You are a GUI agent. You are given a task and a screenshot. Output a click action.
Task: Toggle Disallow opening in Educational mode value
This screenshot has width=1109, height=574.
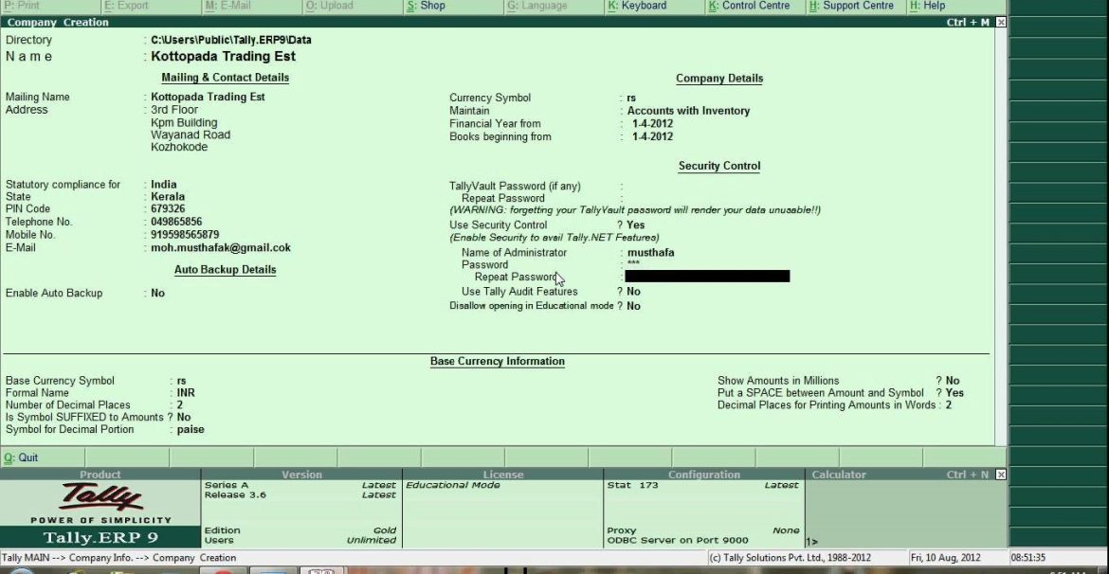pos(633,306)
